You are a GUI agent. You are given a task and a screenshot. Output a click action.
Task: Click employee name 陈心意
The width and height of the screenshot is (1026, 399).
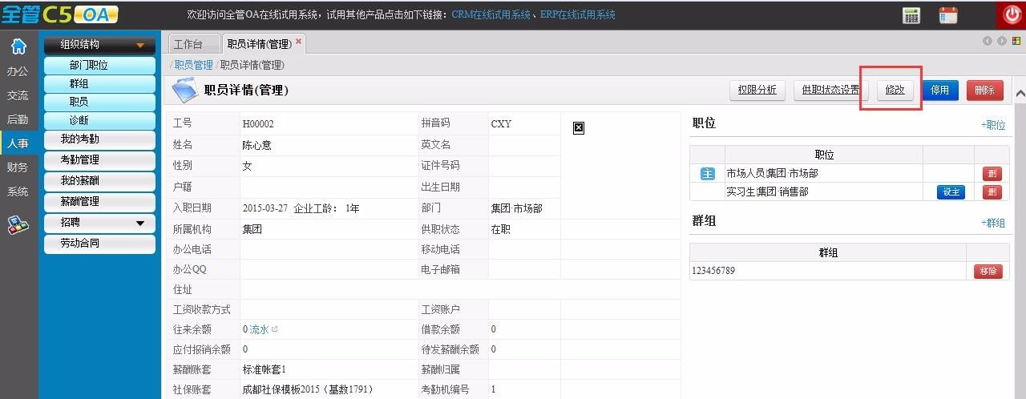(257, 145)
